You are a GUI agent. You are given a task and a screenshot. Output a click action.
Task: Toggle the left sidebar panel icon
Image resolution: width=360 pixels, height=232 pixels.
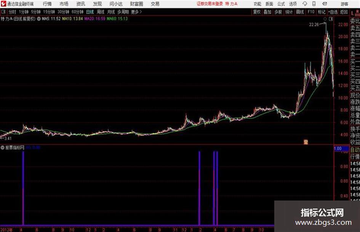pos(3,11)
